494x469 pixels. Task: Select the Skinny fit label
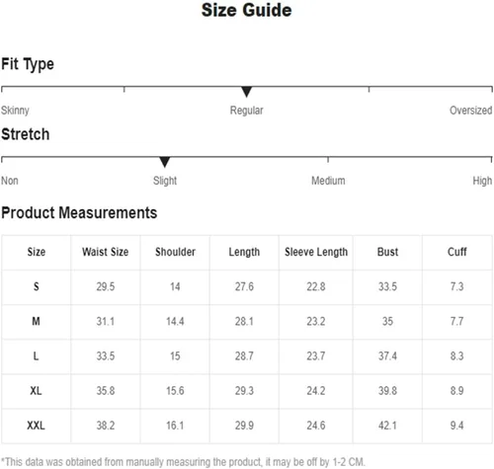point(15,111)
